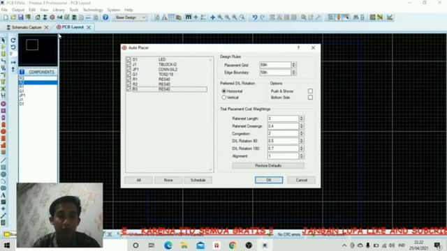Viewport: 447px width, 251px height.
Task: Click the Redo arrow icon
Action: 263,17
